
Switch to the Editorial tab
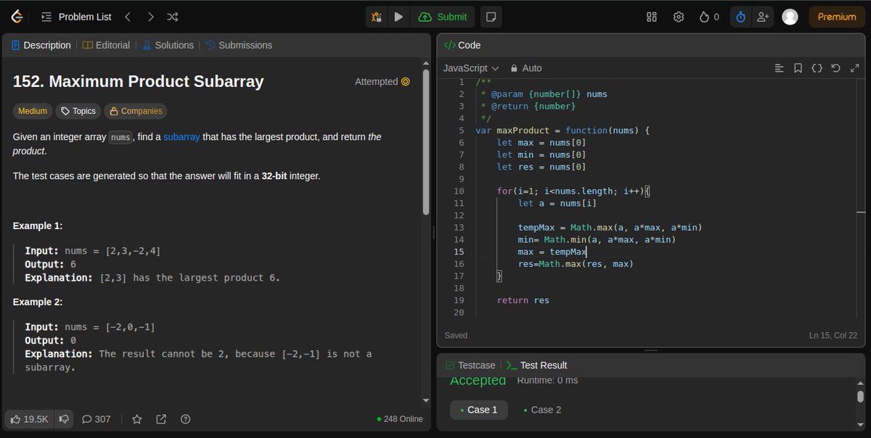(x=106, y=45)
